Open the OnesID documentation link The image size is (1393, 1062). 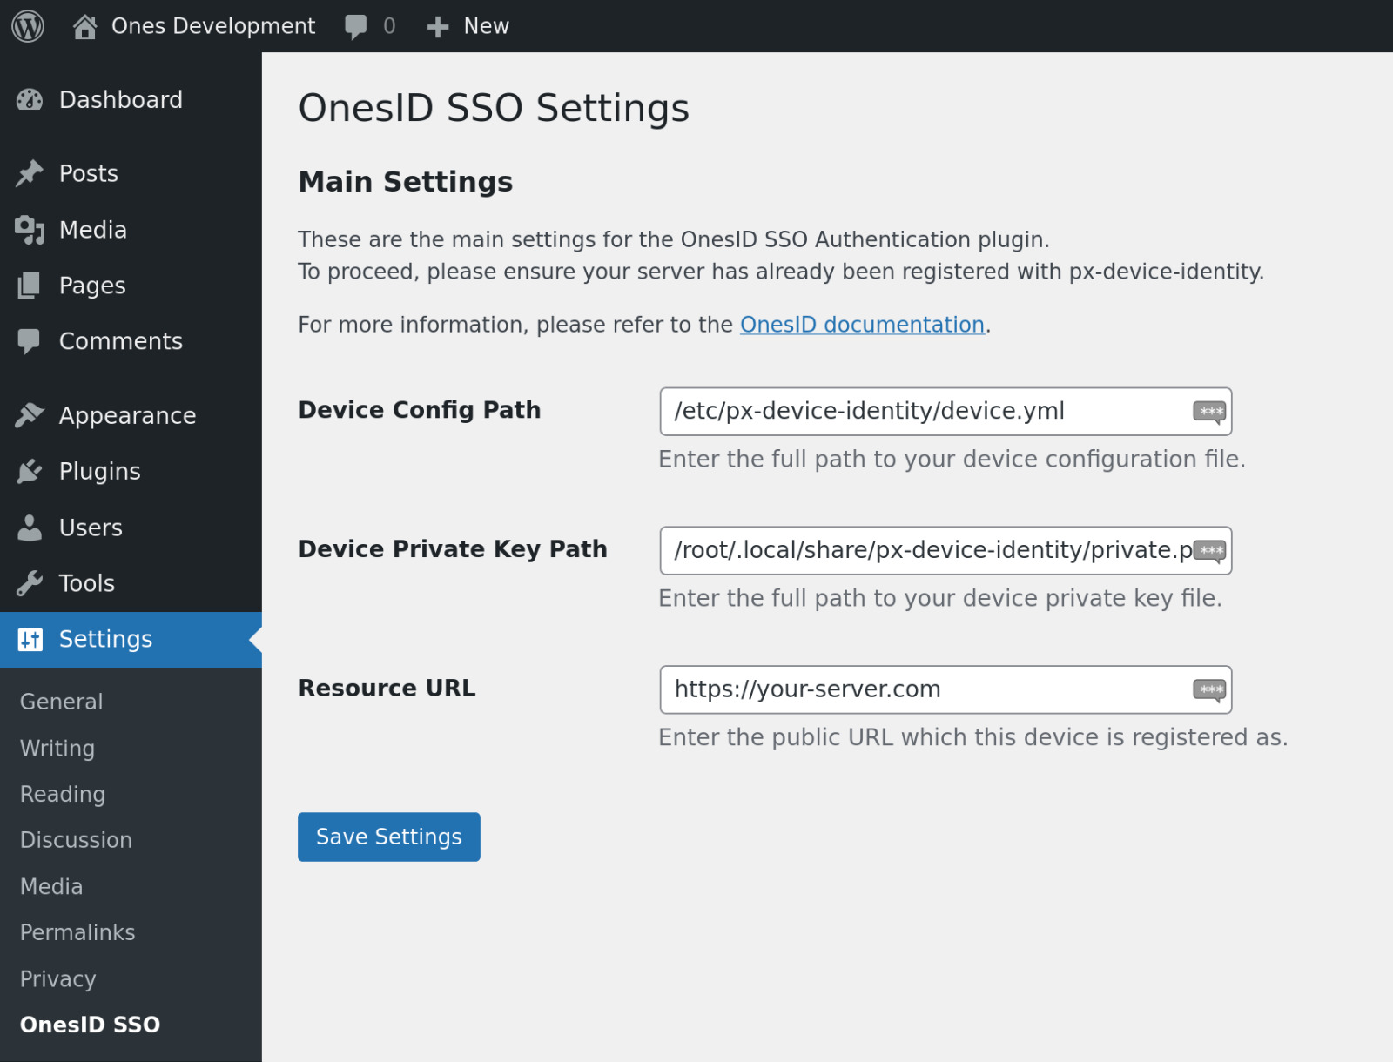pyautogui.click(x=862, y=325)
